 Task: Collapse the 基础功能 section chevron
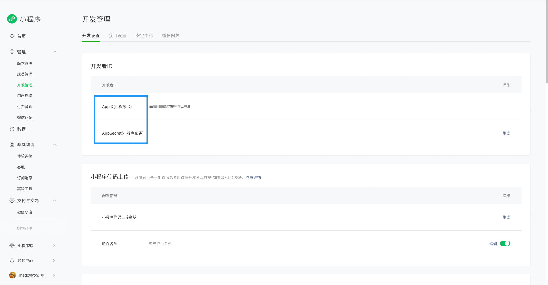(55, 144)
